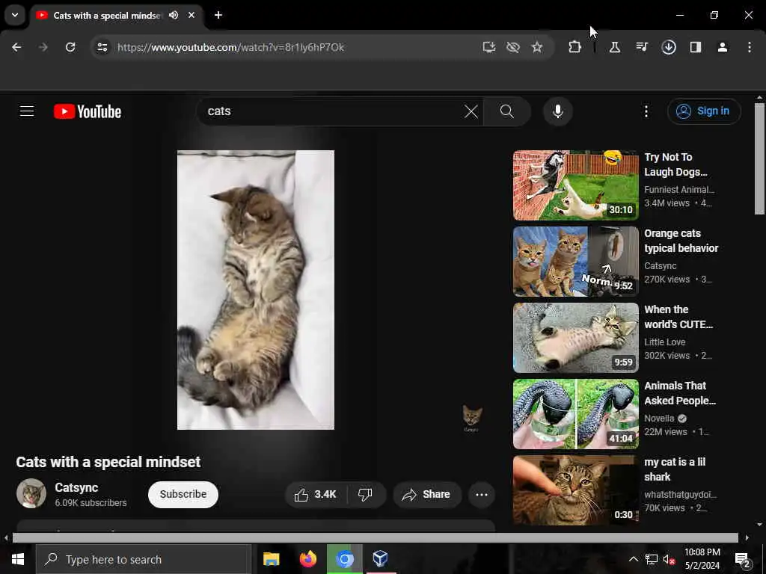Show hidden system tray icons
Viewport: 766px width, 574px height.
633,559
